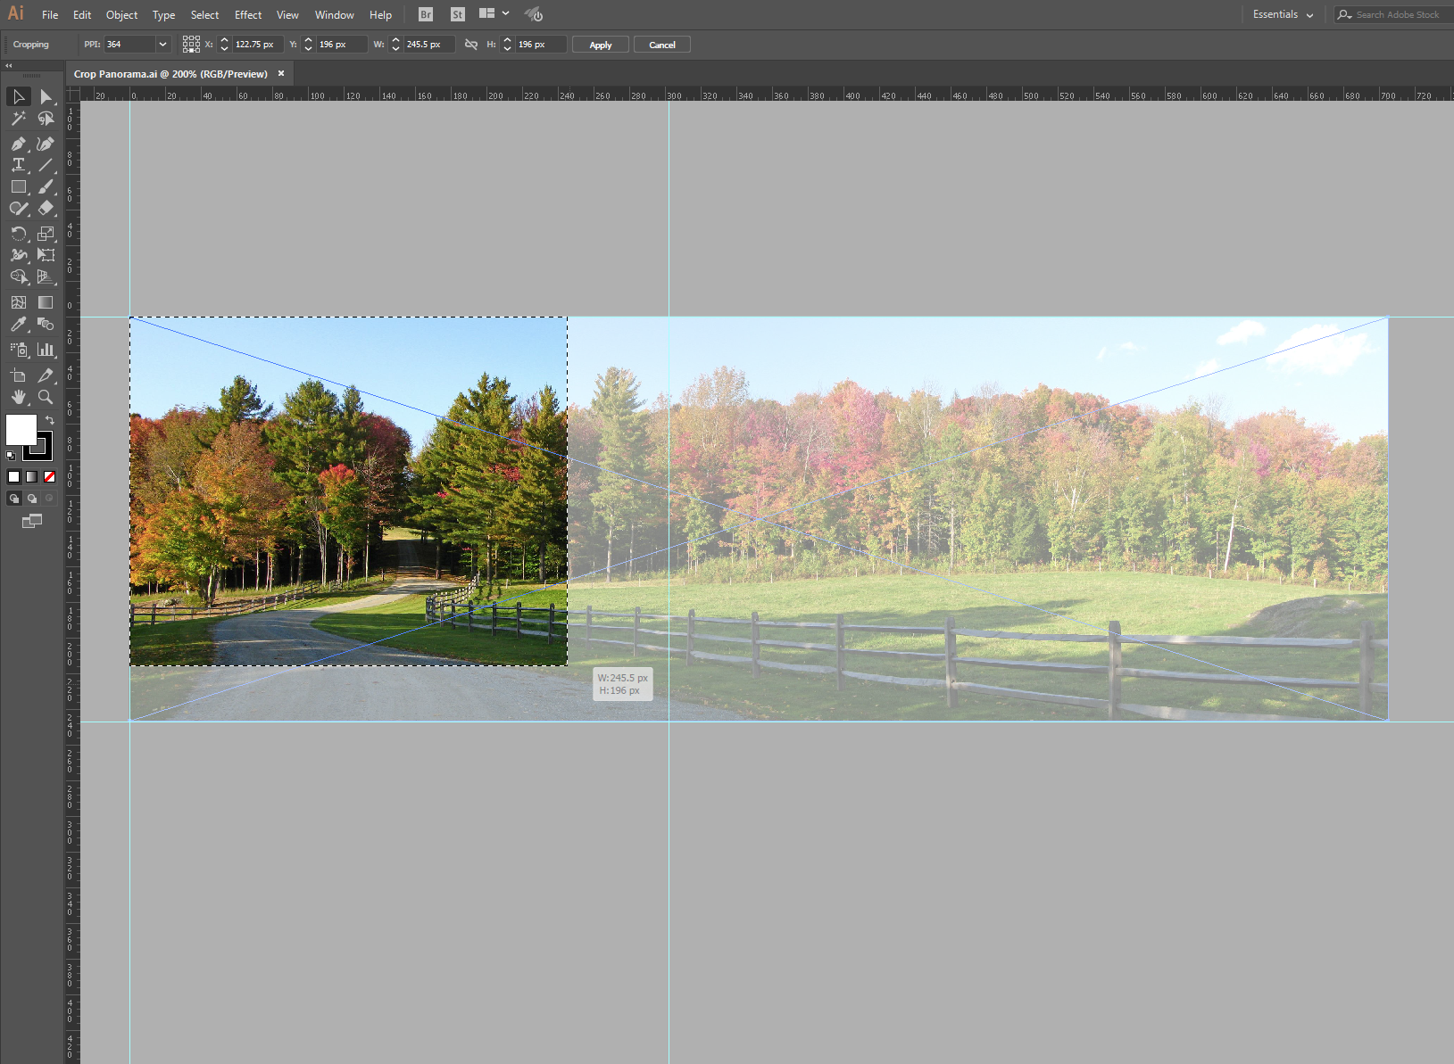Expand the collapsed toolbar panel arrows
Screen dimensions: 1454x1064
pos(9,65)
